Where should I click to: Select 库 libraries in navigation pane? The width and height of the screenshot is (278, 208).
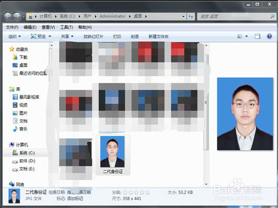(x=14, y=89)
